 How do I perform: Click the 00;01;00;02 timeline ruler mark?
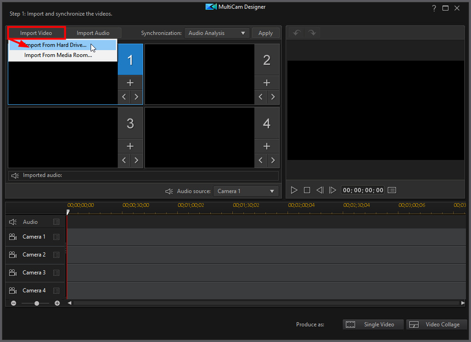coord(191,205)
